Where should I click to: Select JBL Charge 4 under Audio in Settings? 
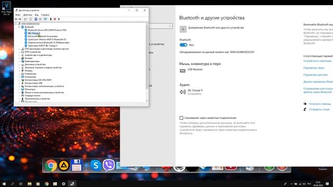[x=195, y=92]
